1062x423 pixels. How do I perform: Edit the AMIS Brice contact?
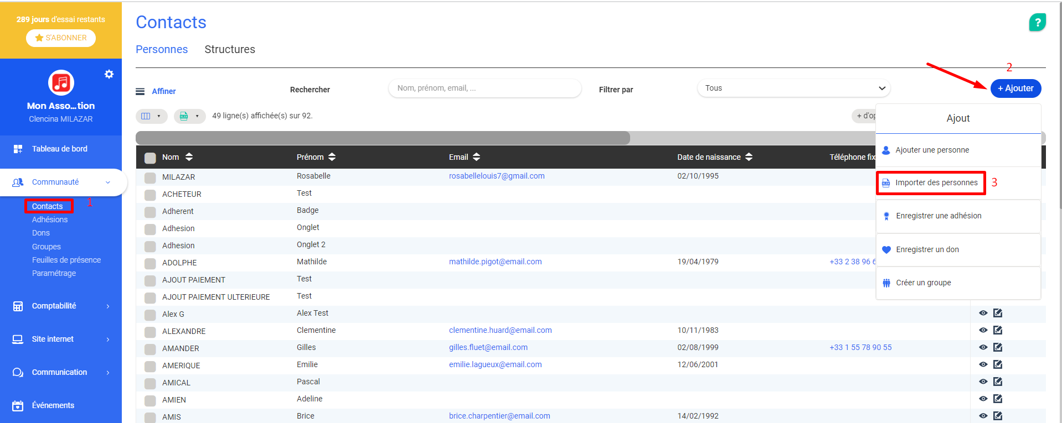pos(998,416)
